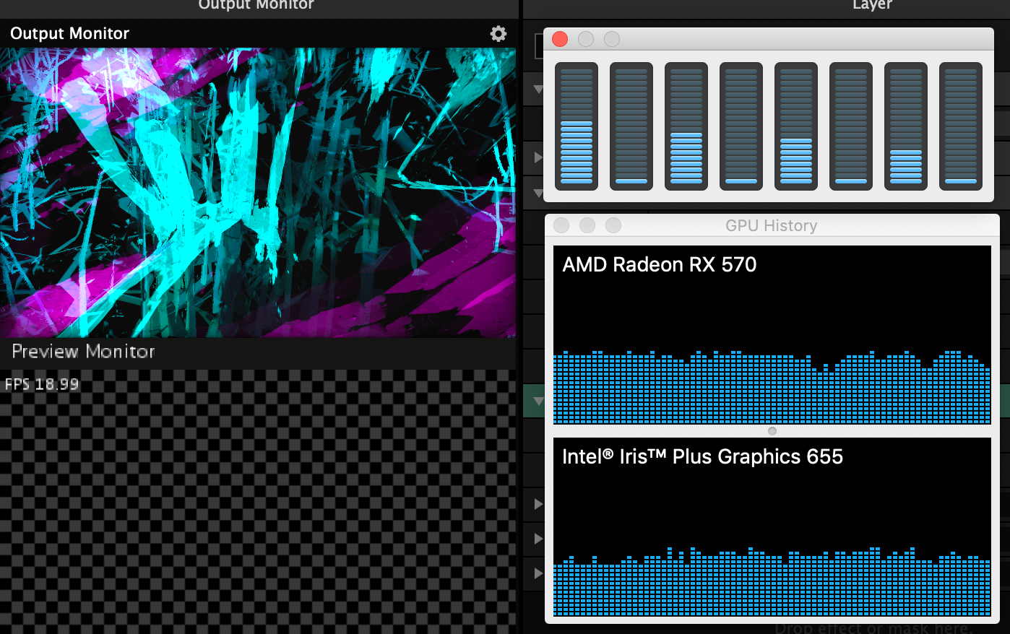Expand the bottom-most collapsed layer triangle
The width and height of the screenshot is (1010, 634).
pos(538,573)
